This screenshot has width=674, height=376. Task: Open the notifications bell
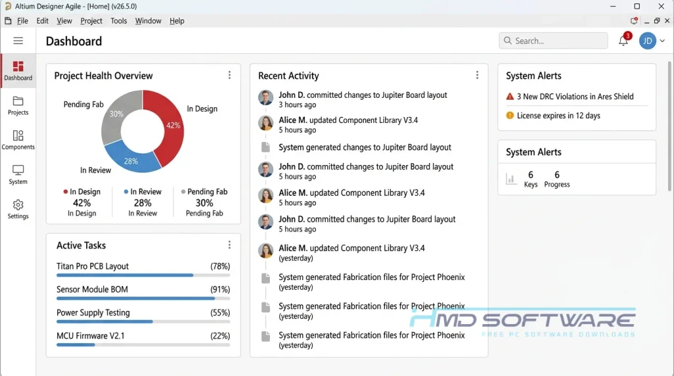pyautogui.click(x=623, y=40)
